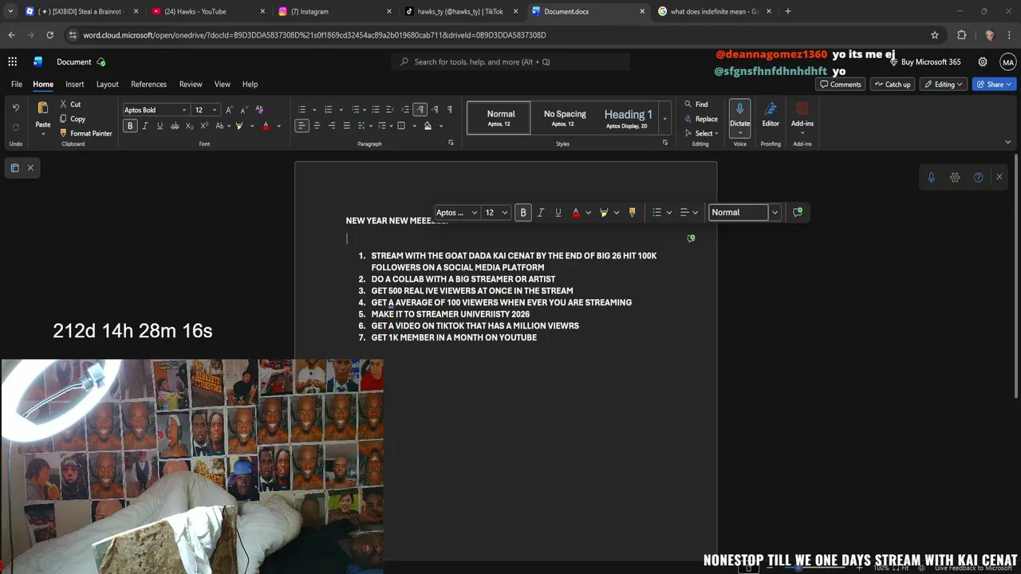1021x574 pixels.
Task: Add a new comment from the floating toolbar
Action: coord(798,212)
